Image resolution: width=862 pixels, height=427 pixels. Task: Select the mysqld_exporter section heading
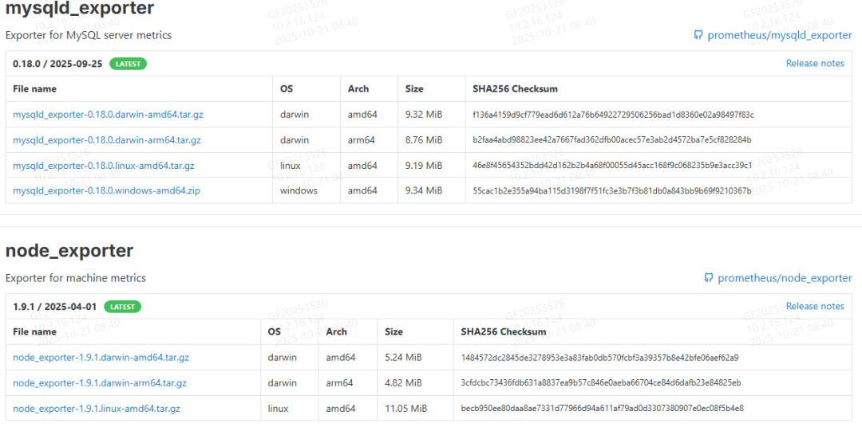point(80,9)
